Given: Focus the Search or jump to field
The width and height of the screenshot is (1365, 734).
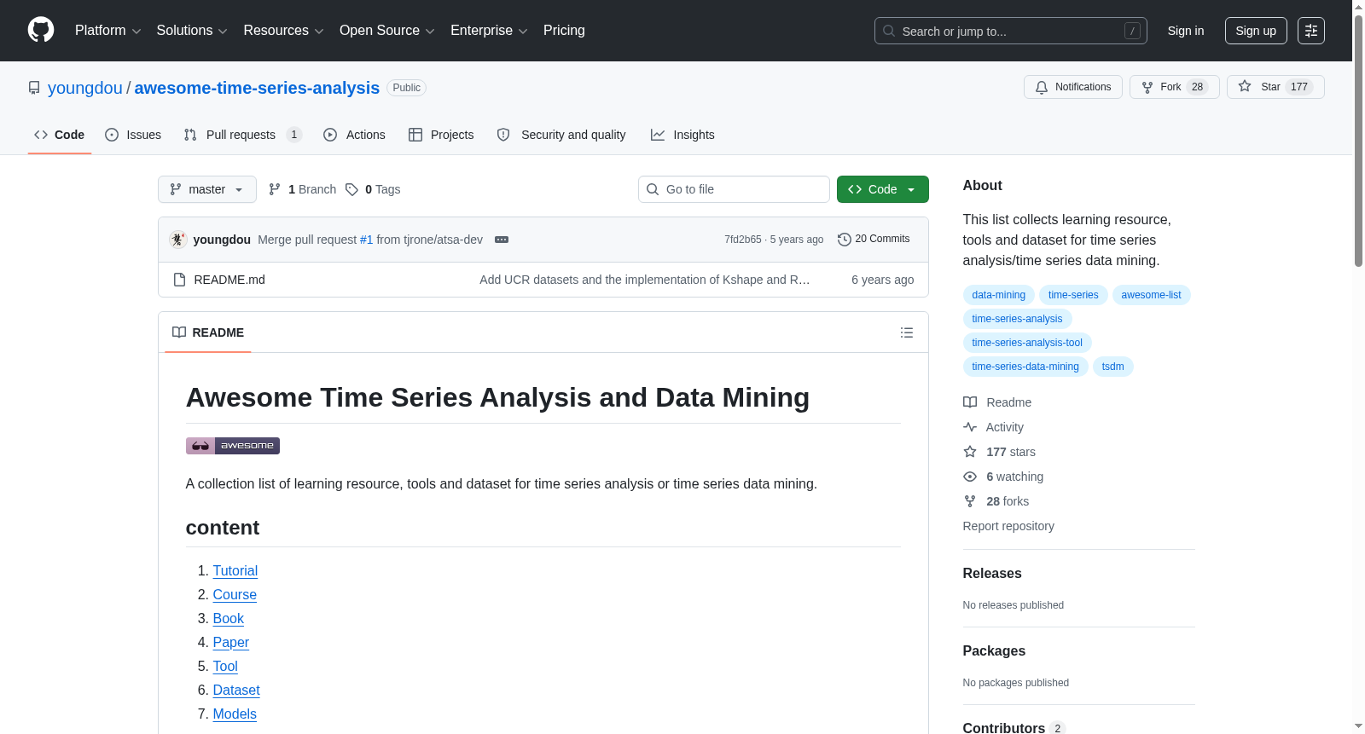Looking at the screenshot, I should click(x=1011, y=31).
